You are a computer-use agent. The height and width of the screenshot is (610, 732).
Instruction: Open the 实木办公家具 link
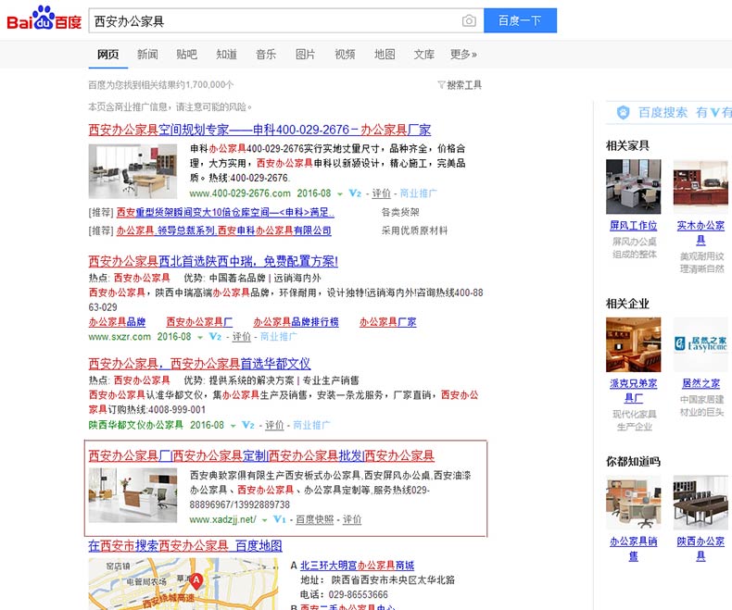coord(700,232)
